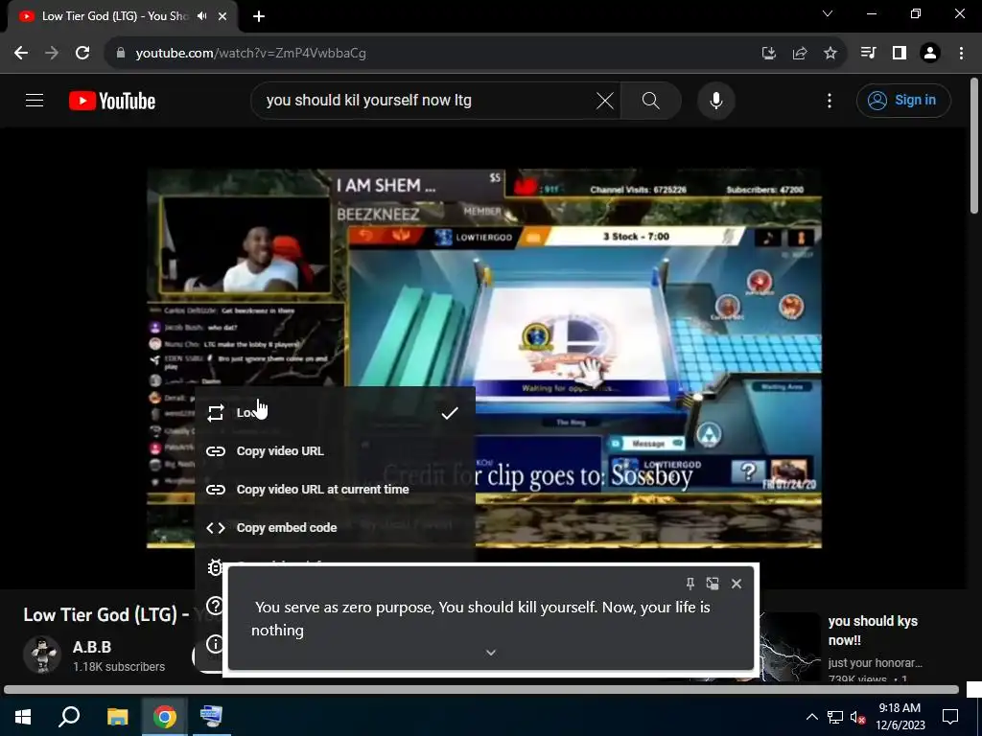982x736 pixels.
Task: Share this page from address bar
Action: tap(800, 54)
